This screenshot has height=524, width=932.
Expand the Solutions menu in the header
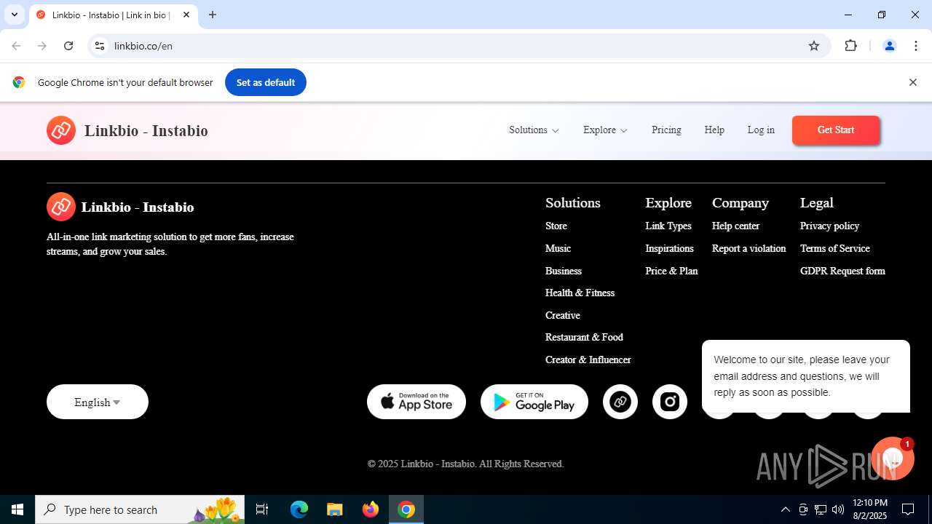(x=534, y=130)
